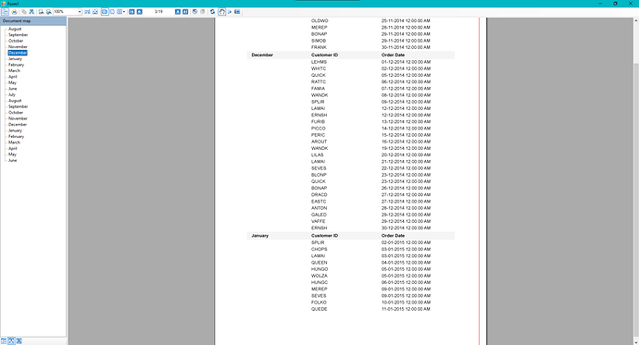This screenshot has height=345, width=639.
Task: Click the Document map panel header
Action: tap(33, 20)
